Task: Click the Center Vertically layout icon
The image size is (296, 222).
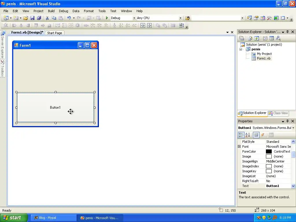Action: click(x=149, y=25)
